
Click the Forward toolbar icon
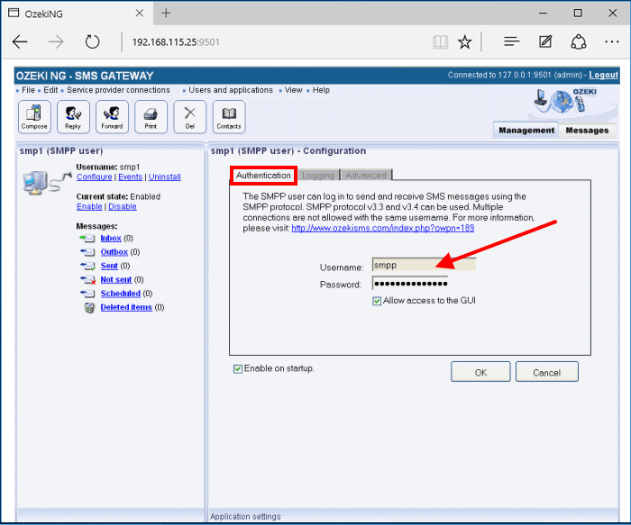pyautogui.click(x=112, y=116)
